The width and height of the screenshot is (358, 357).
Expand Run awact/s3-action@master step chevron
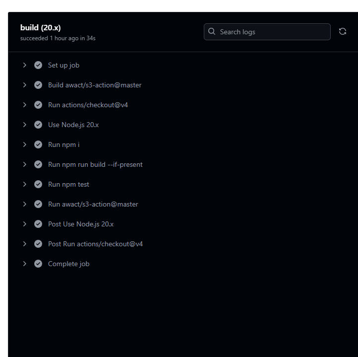pyautogui.click(x=24, y=204)
